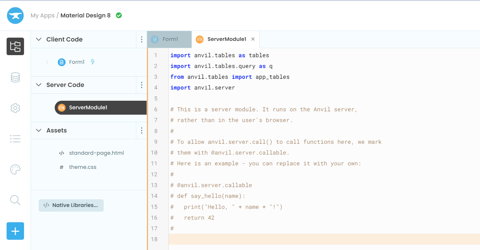The image size is (480, 250).
Task: Click the blue plus button in the sidebar
Action: point(15,231)
